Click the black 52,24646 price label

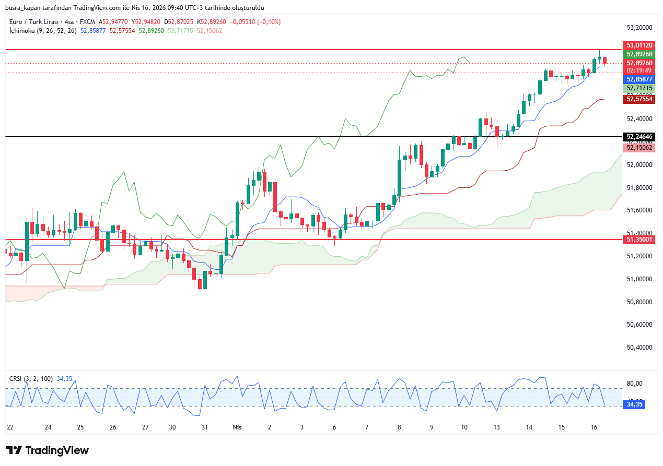coord(639,137)
